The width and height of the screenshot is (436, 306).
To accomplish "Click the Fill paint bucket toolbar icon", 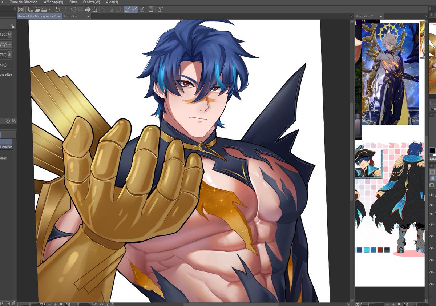I will pyautogui.click(x=88, y=9).
